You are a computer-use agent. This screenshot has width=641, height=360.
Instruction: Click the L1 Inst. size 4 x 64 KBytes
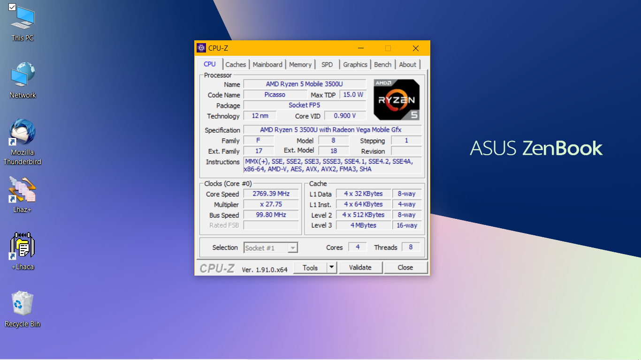tap(363, 204)
